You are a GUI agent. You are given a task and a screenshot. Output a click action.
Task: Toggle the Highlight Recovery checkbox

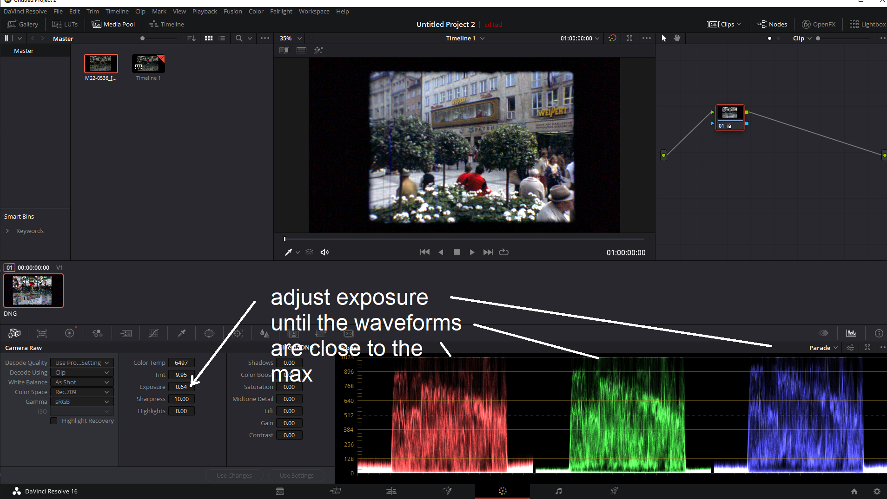pos(54,421)
